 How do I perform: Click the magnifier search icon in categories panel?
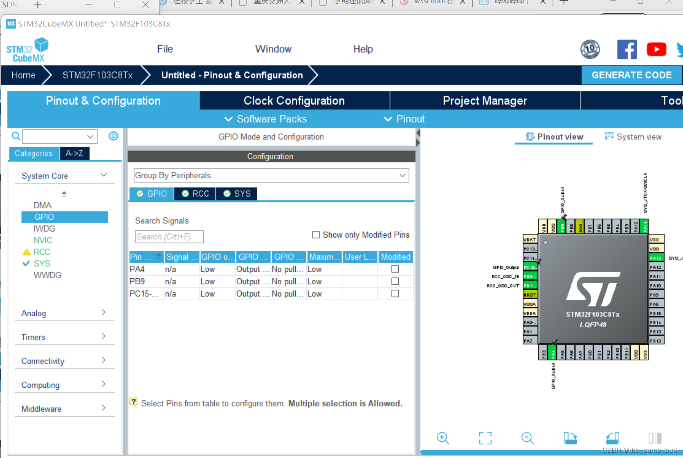point(16,136)
